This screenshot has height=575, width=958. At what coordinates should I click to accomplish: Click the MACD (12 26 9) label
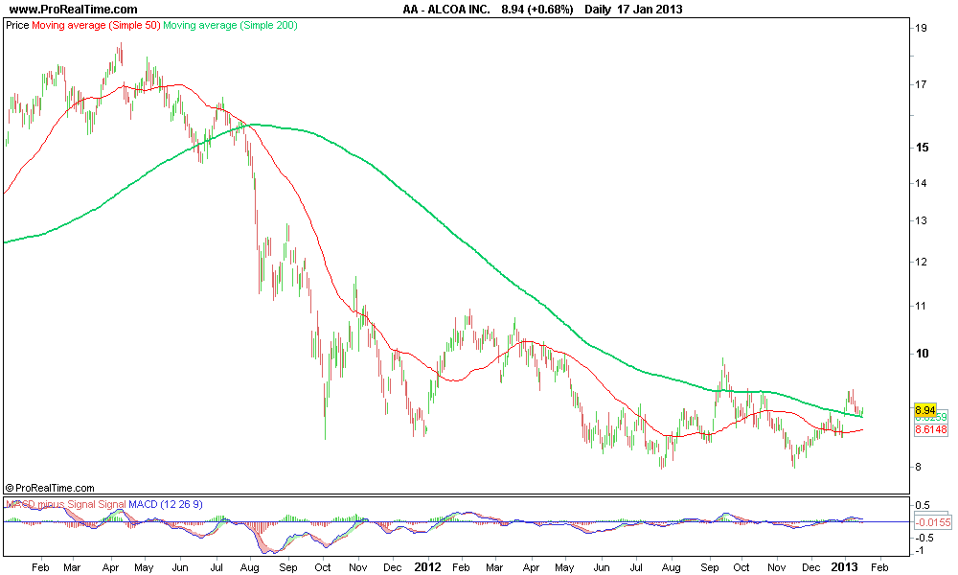[166, 505]
